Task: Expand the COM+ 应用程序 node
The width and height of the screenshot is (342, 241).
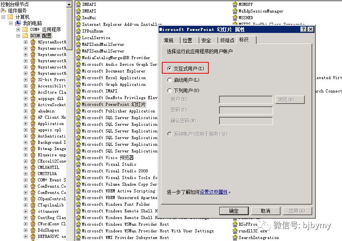Action: 18,29
